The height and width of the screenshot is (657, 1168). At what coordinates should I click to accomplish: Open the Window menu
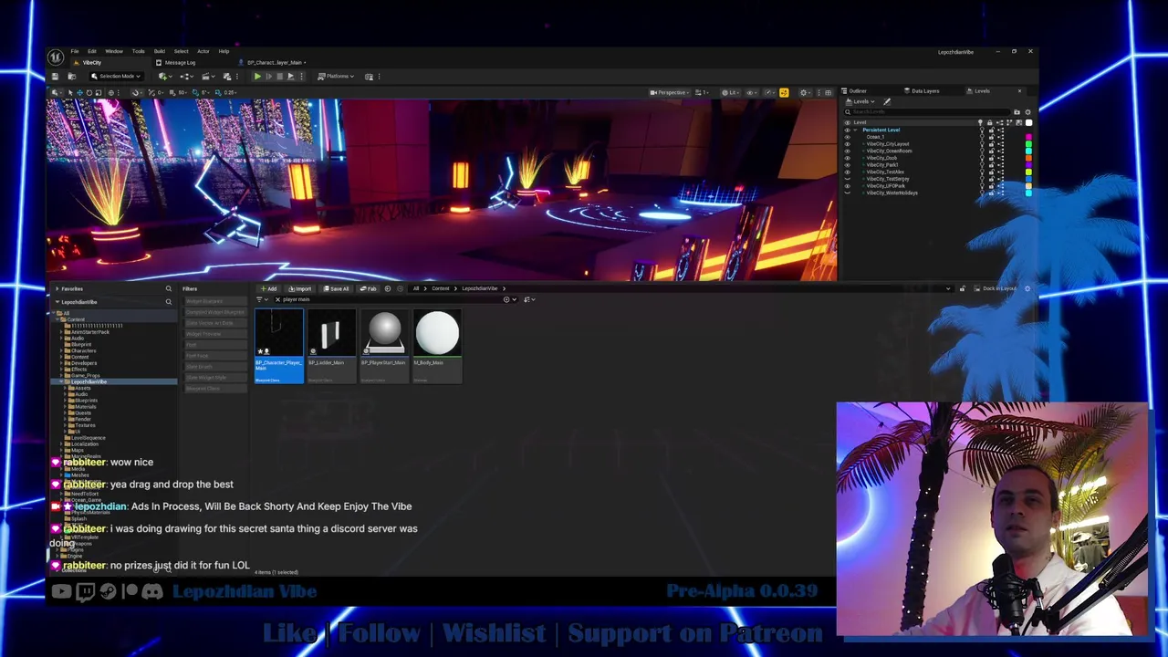(114, 51)
